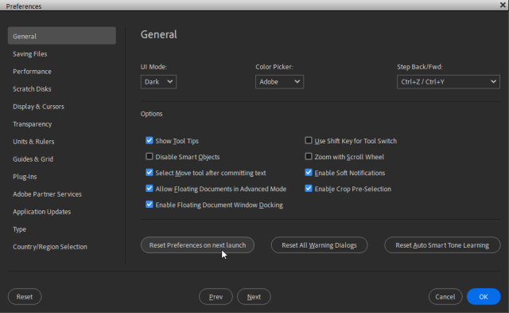509x313 pixels.
Task: Open Type preferences
Action: [19, 229]
